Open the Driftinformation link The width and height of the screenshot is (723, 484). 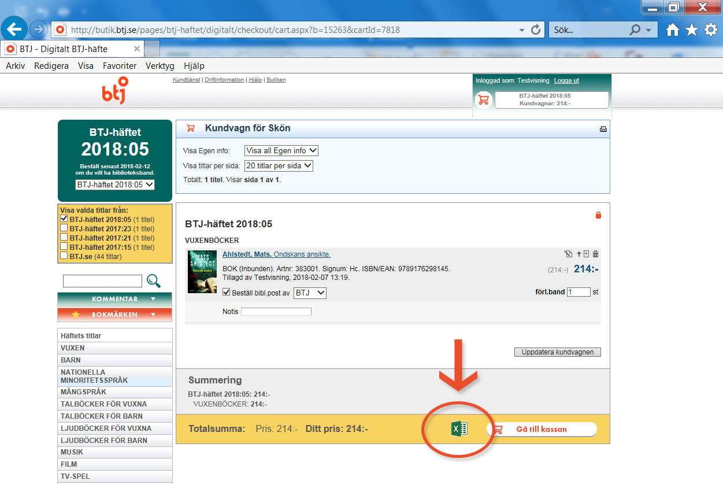pyautogui.click(x=224, y=80)
